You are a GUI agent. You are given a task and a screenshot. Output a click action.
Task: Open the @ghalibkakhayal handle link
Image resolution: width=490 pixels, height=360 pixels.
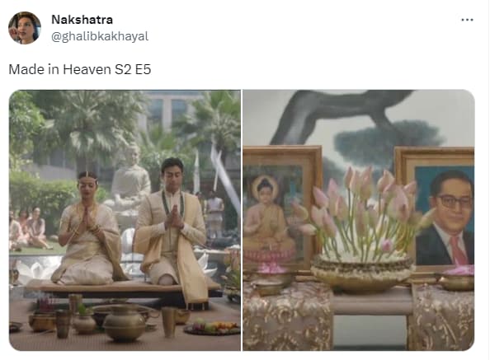(x=100, y=36)
